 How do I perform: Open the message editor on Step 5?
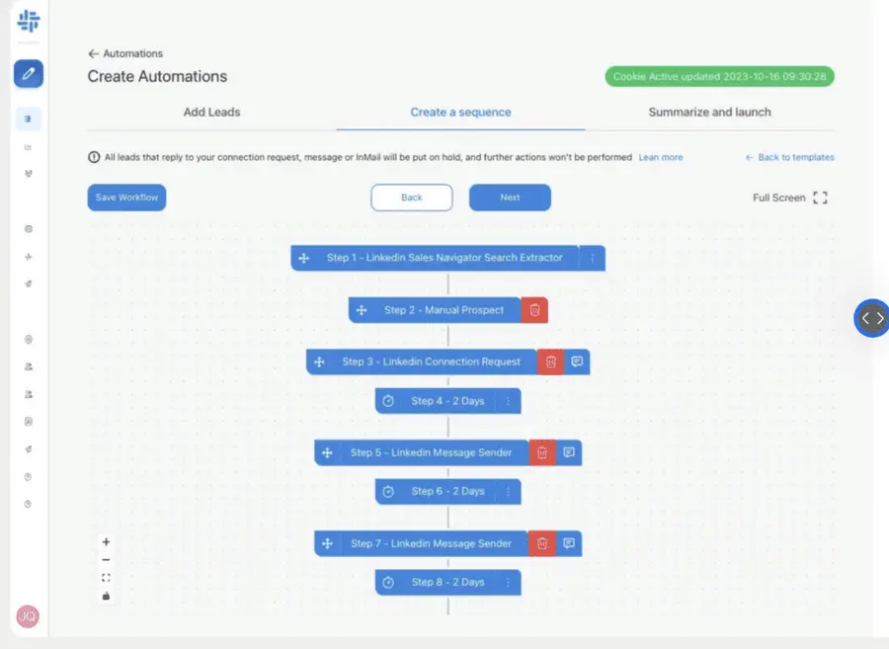(567, 452)
